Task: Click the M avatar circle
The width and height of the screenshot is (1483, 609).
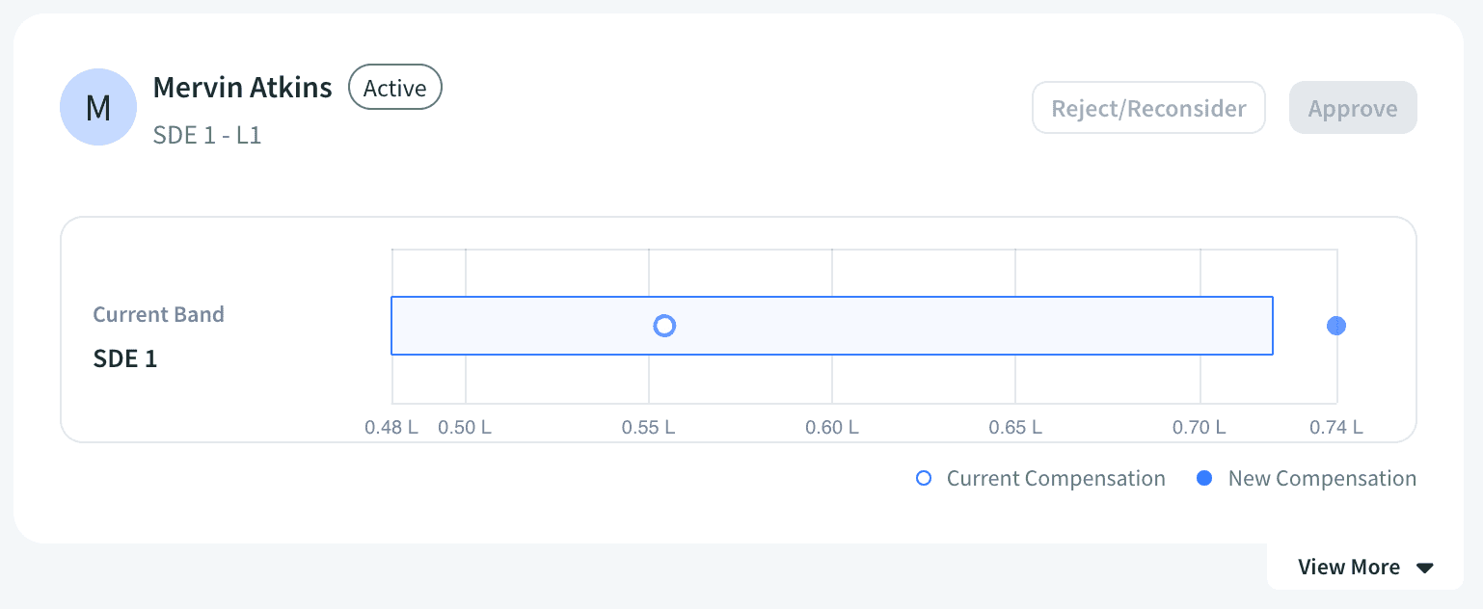Action: tap(97, 107)
